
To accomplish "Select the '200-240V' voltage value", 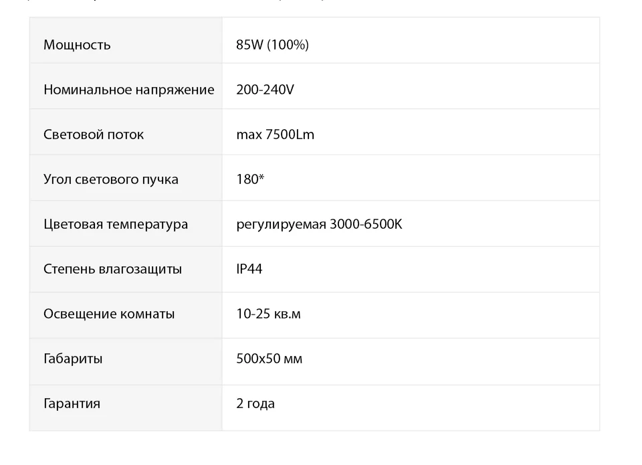I will [x=265, y=90].
